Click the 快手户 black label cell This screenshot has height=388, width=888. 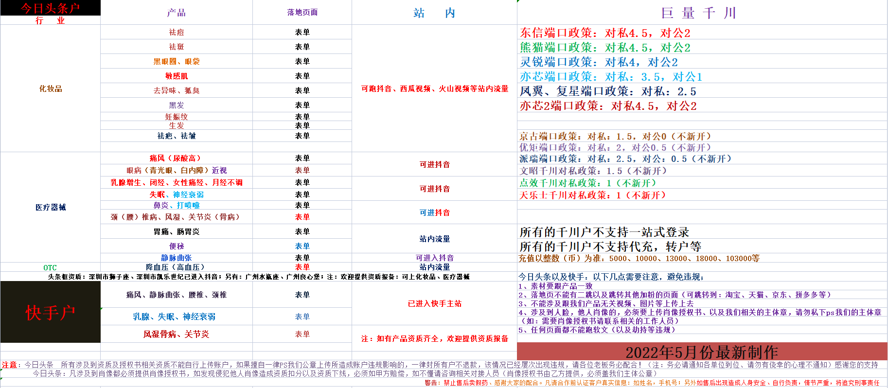[x=51, y=312]
